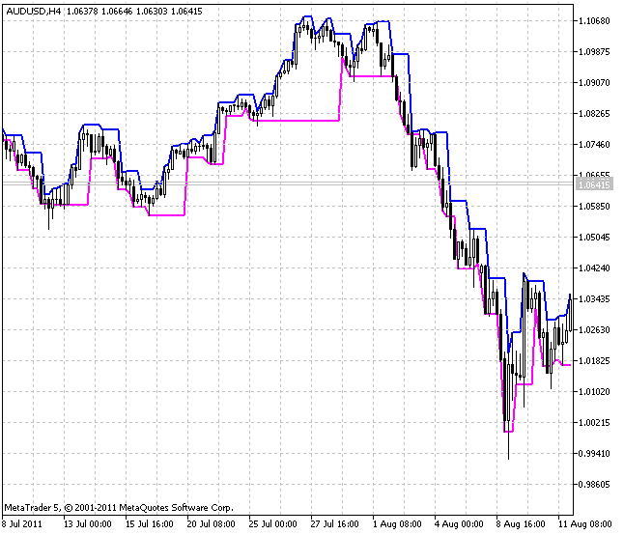Click the 1.09070 price axis label
This screenshot has height=535, width=624.
[593, 83]
